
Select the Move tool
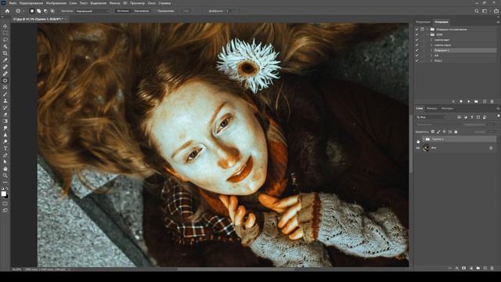coord(5,26)
